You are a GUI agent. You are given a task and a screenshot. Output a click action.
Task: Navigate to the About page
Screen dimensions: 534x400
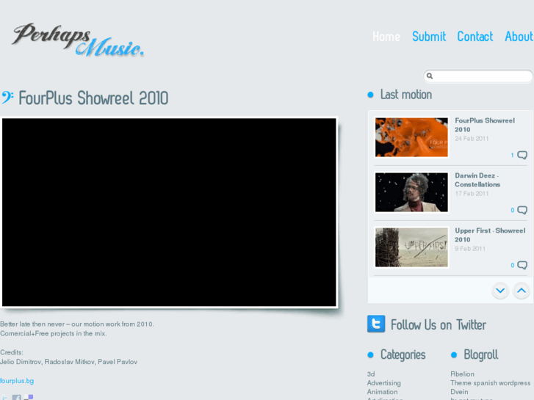[x=519, y=37]
